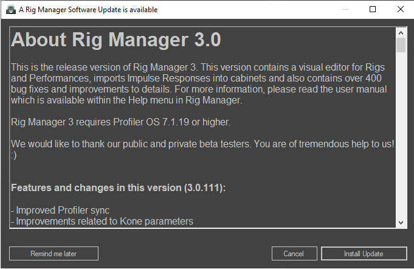
Task: Click the 'Features and changes in this version (3.0.111):' text
Action: [119, 188]
